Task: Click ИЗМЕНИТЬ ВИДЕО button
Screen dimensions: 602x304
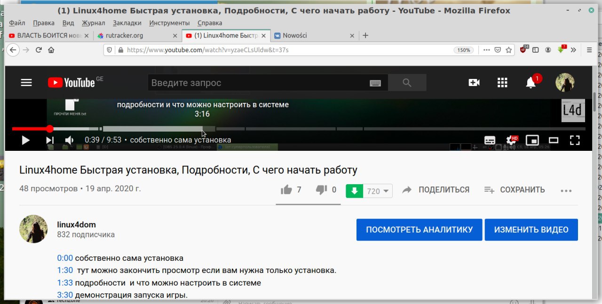Action: (x=531, y=230)
